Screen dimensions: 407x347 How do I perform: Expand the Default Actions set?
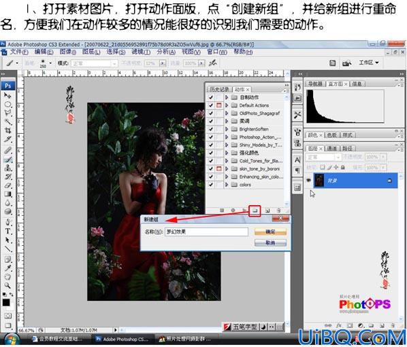coord(227,105)
